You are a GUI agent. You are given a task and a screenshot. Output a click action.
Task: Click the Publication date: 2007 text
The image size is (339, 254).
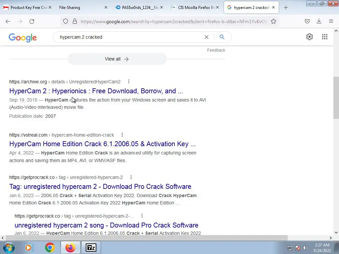[32, 116]
